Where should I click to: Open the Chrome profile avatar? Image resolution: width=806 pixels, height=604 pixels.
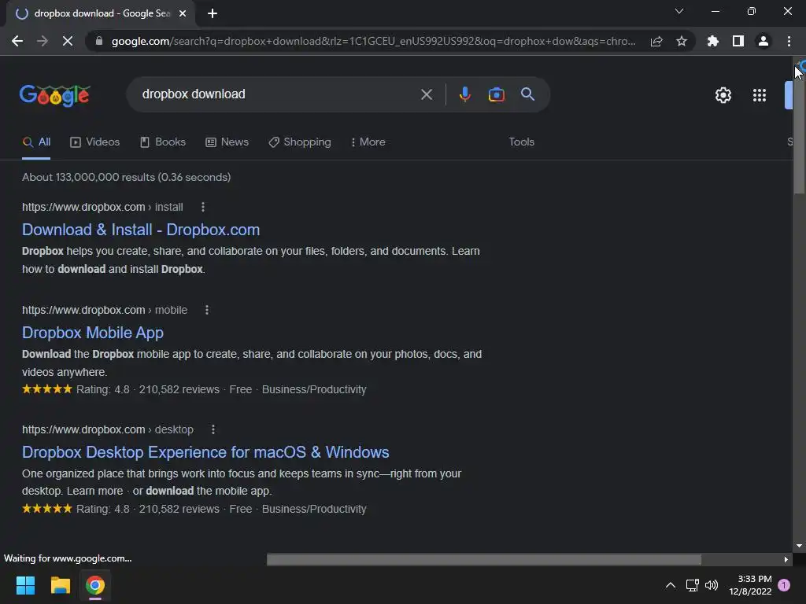763,41
